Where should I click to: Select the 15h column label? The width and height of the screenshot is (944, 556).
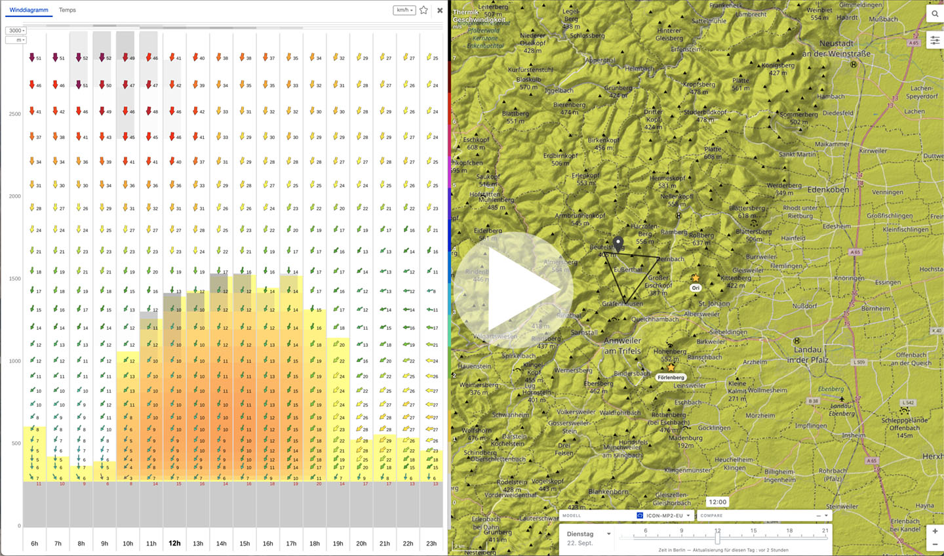[245, 544]
